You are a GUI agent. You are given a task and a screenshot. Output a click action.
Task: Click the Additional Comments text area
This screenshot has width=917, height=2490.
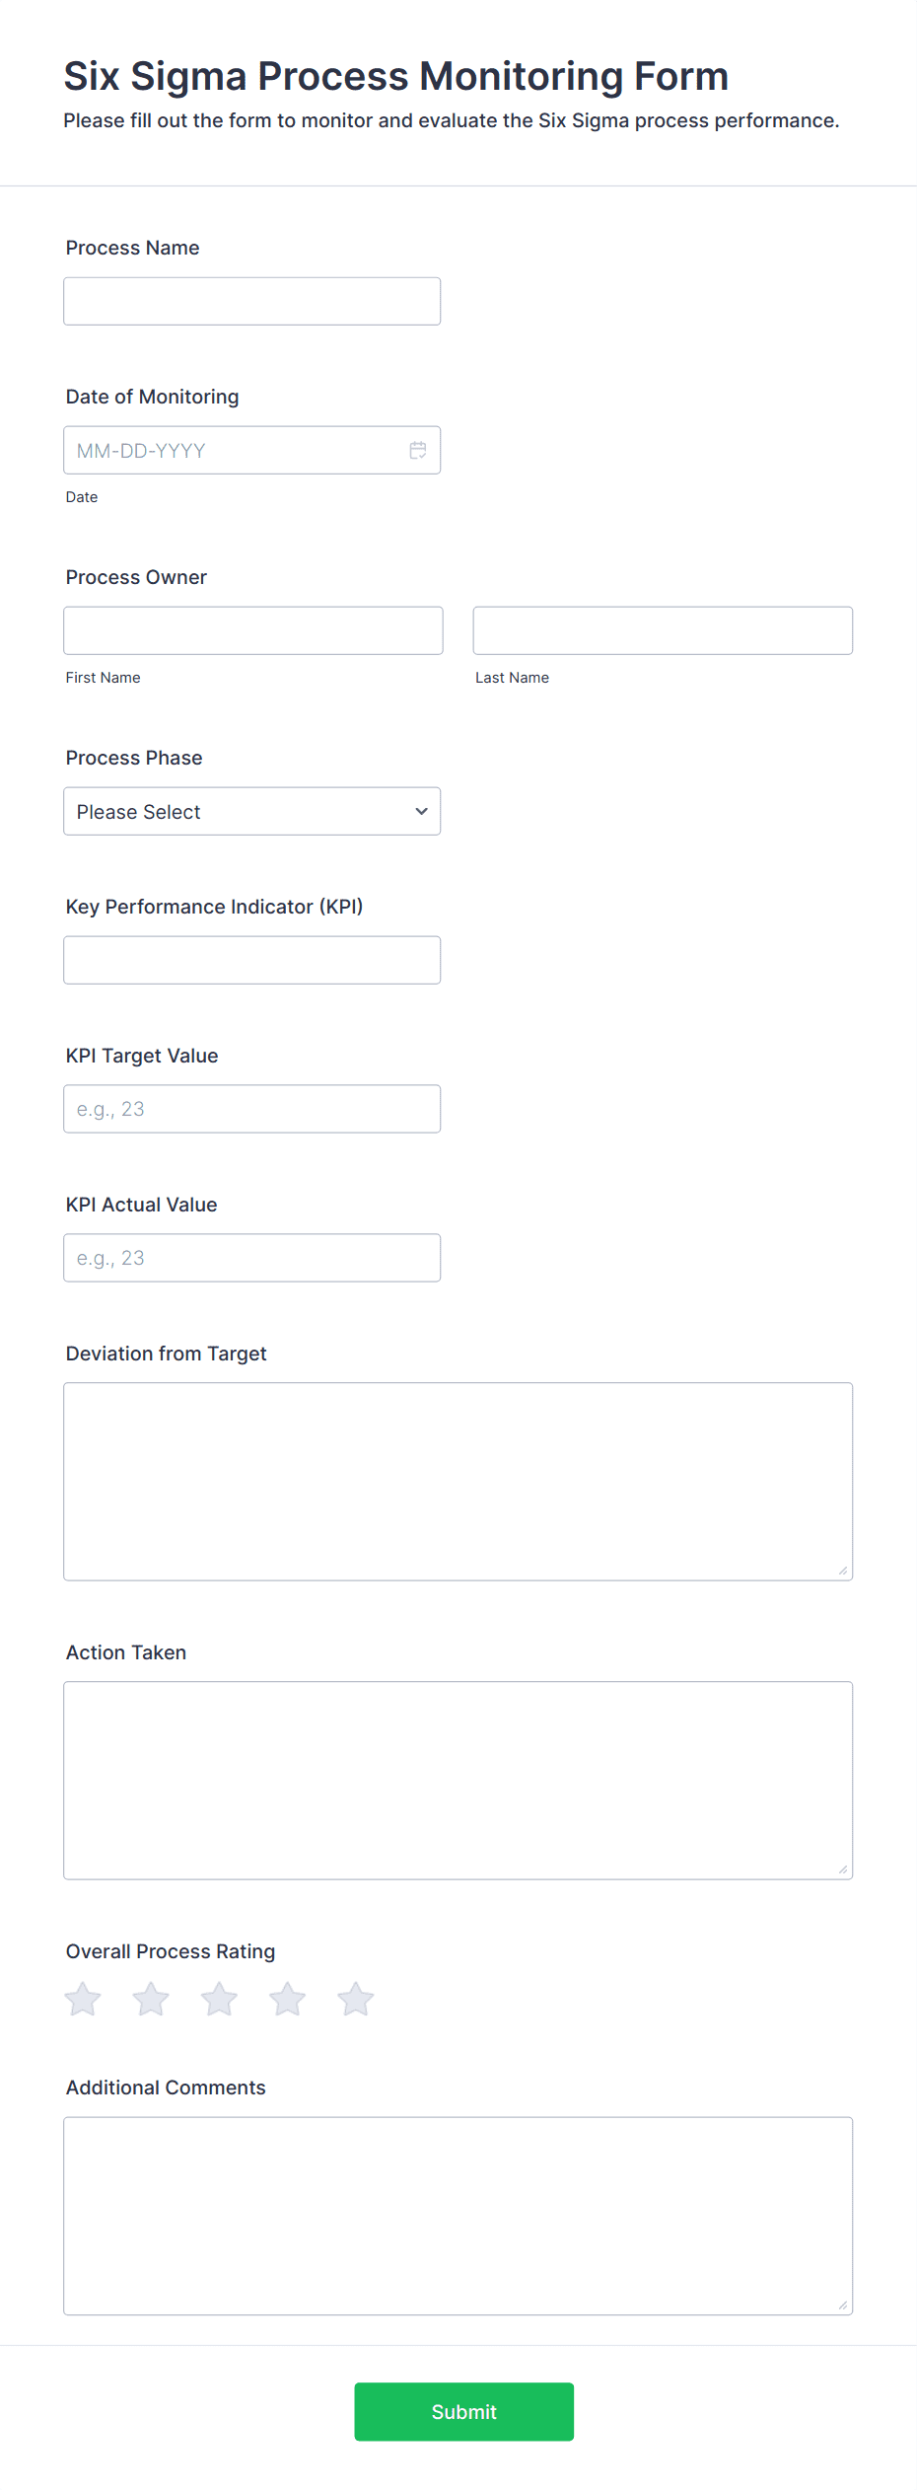coord(458,2215)
